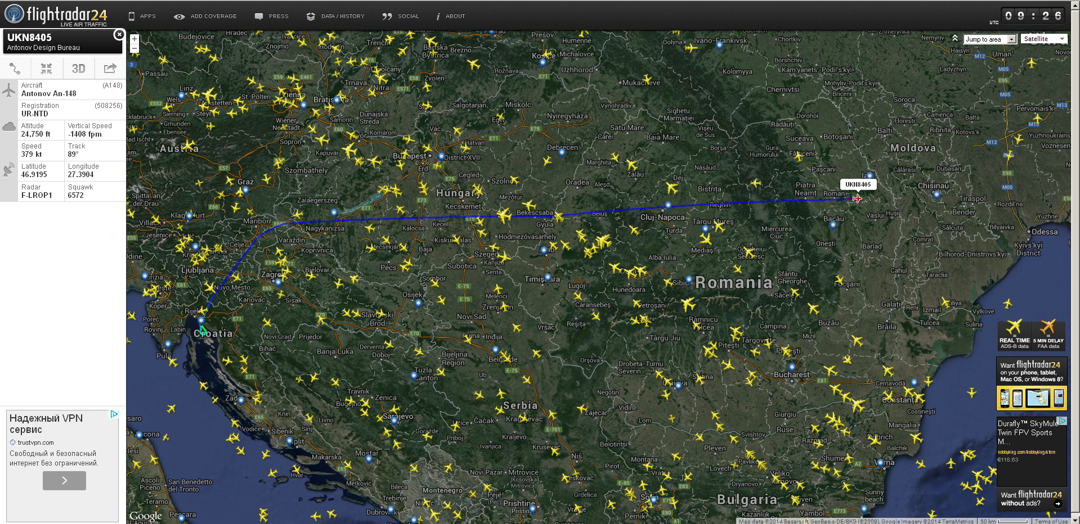Open the Social menu
Viewport: 1080px width, 524px height.
pyautogui.click(x=401, y=16)
